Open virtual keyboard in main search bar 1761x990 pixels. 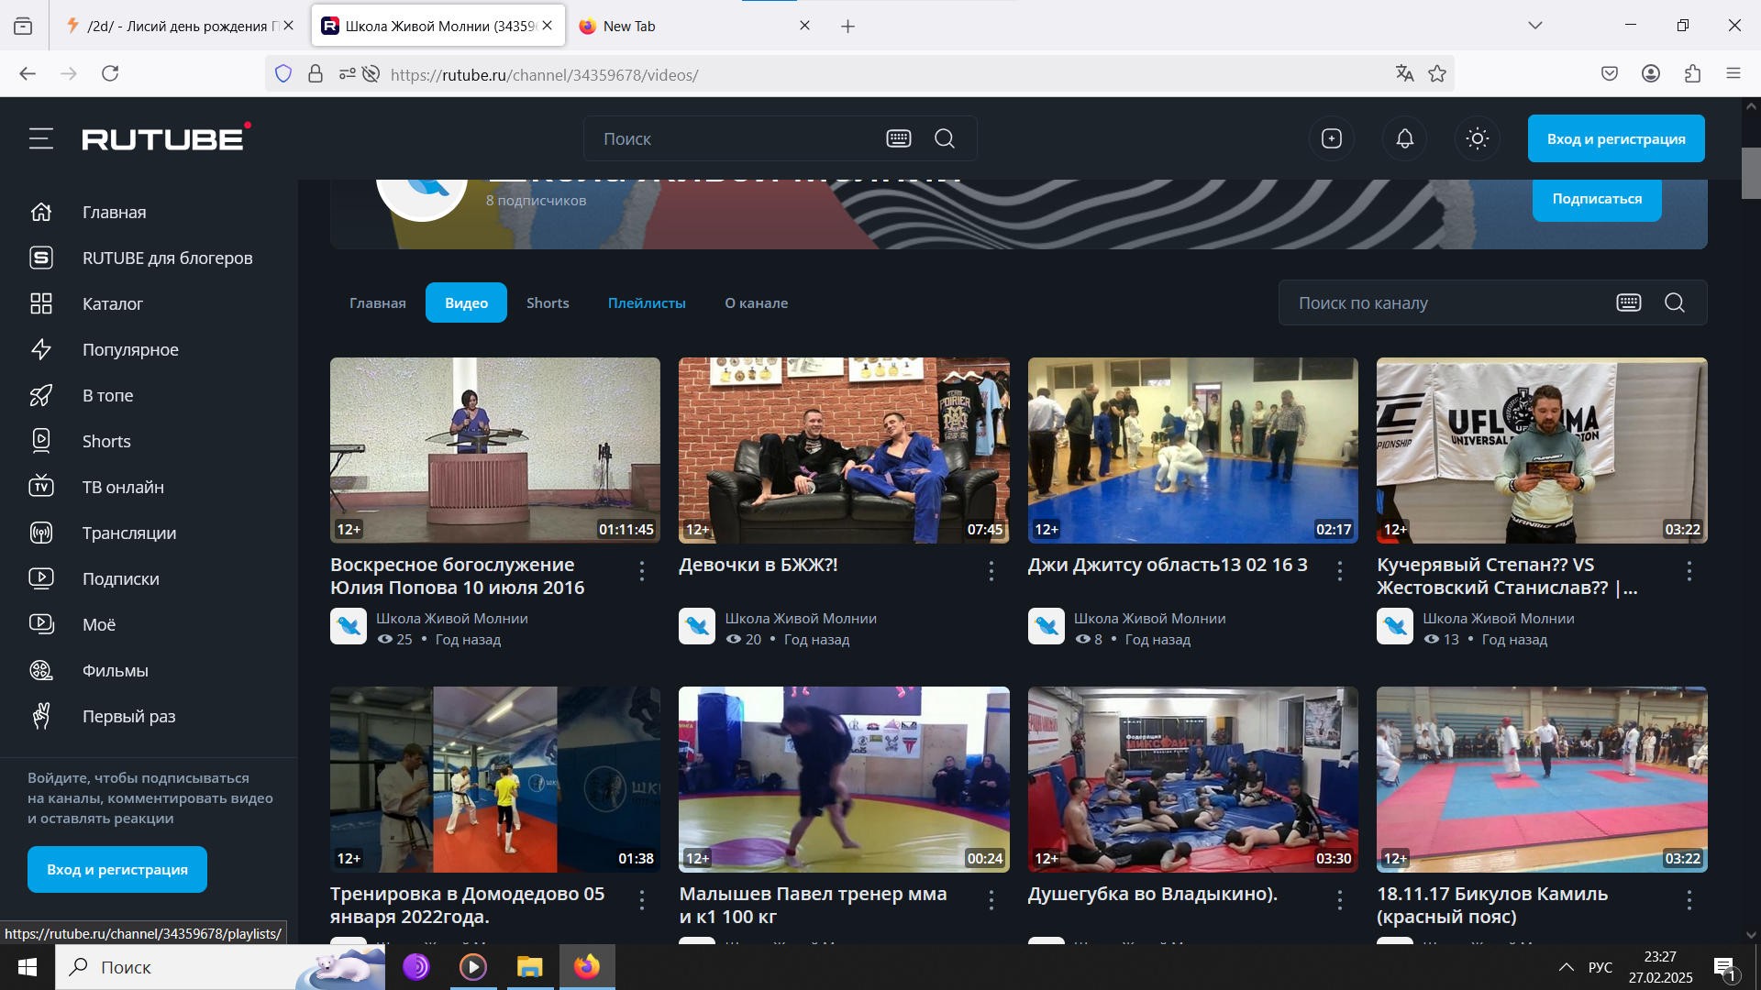(899, 138)
